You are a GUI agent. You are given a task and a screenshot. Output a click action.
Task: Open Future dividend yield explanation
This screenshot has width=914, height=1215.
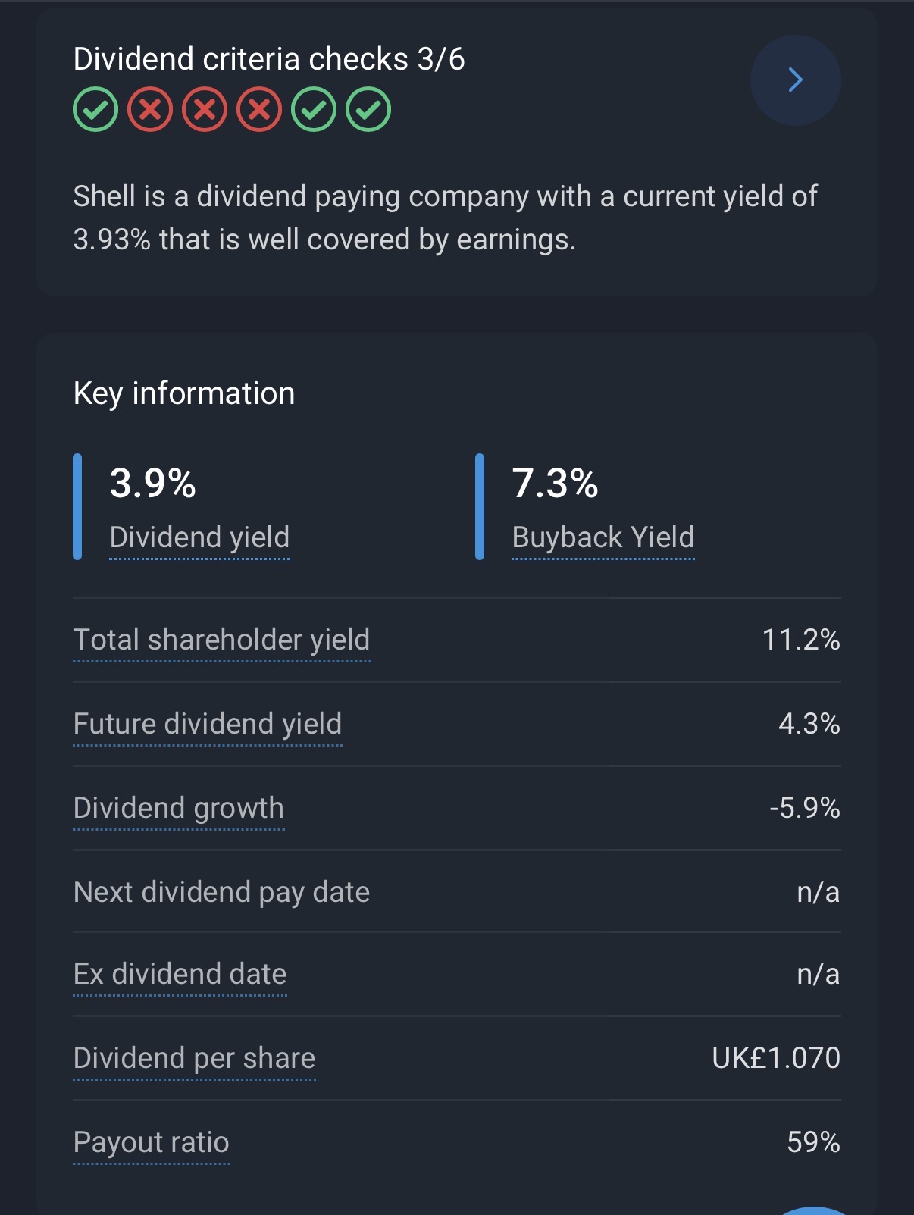click(208, 725)
